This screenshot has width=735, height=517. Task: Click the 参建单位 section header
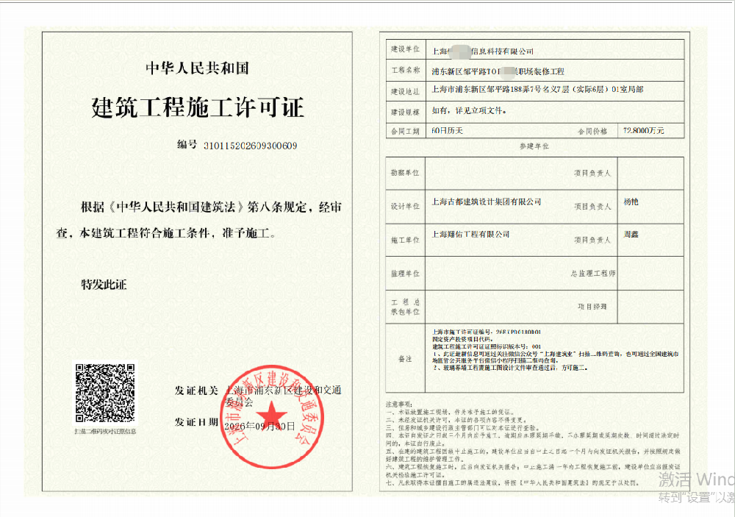[534, 146]
